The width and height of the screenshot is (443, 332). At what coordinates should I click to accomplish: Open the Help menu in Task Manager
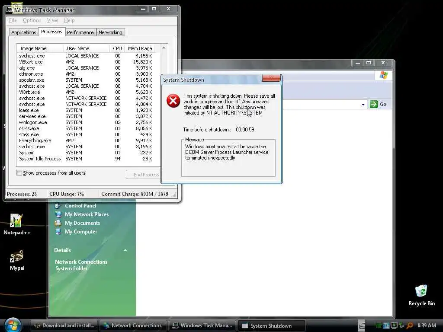click(x=69, y=20)
